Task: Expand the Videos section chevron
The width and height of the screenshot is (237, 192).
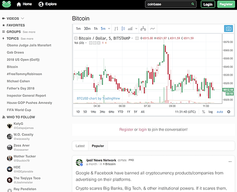Action: click(x=23, y=18)
